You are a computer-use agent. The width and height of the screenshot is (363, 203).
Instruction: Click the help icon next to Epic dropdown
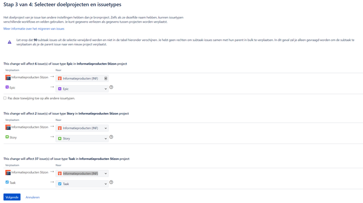click(x=111, y=87)
